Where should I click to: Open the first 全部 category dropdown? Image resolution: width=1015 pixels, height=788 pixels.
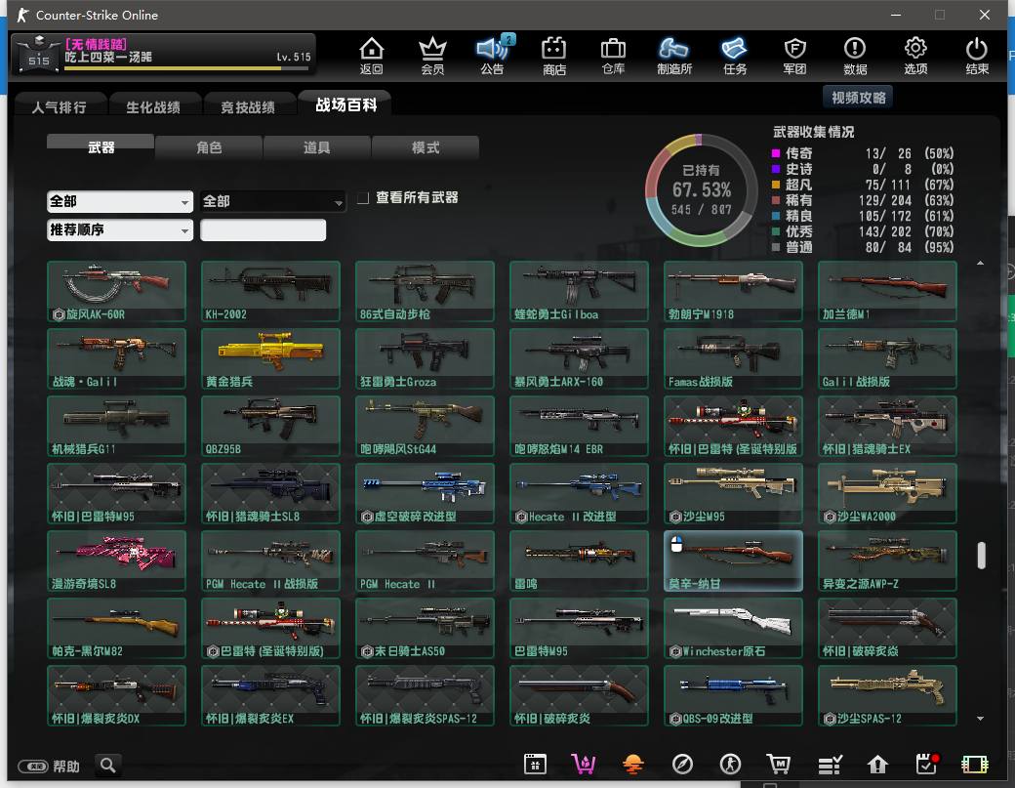[120, 201]
